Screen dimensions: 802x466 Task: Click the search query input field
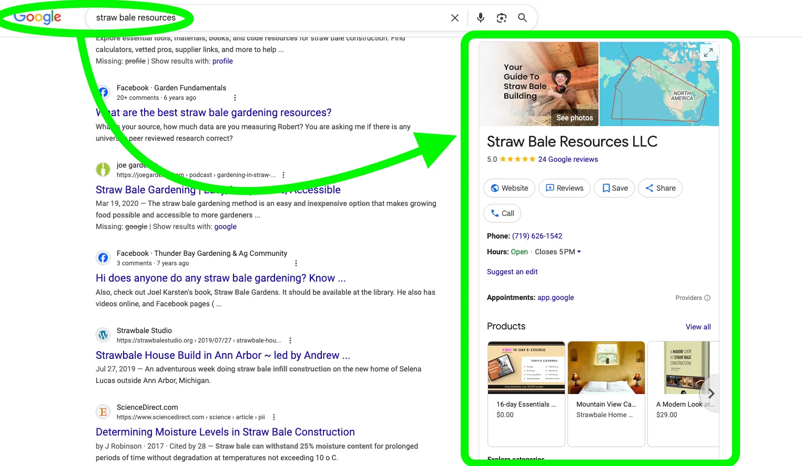tap(268, 18)
